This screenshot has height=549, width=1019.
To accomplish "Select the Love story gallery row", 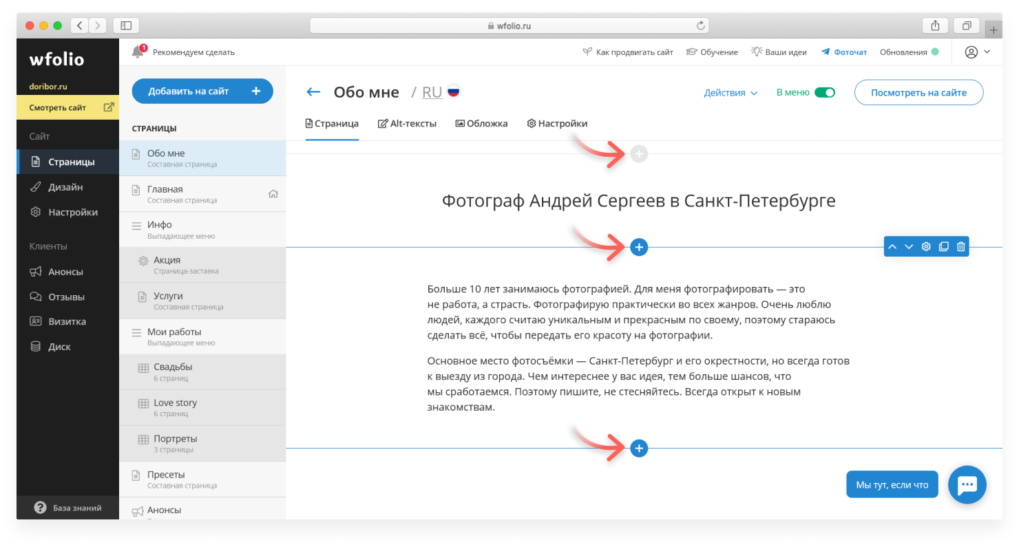I will pos(202,408).
